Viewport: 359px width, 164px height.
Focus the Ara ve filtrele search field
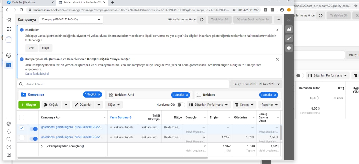pos(123,84)
